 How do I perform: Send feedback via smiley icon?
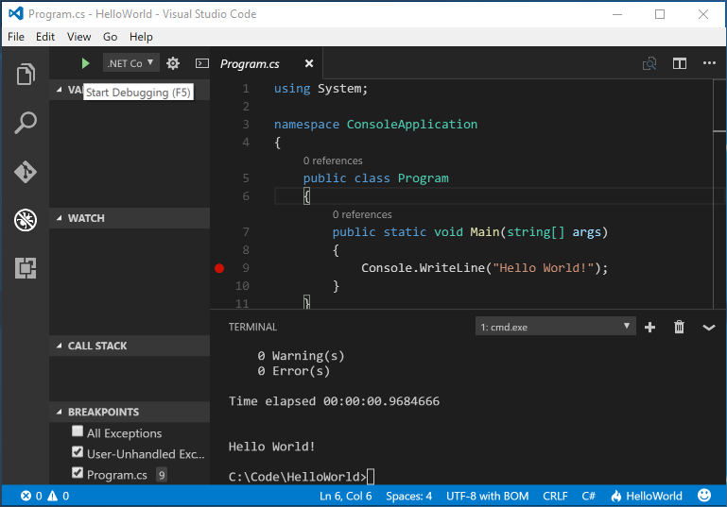coord(704,496)
